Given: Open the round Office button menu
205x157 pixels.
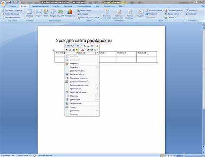Looking at the screenshot, I should click(3, 3).
